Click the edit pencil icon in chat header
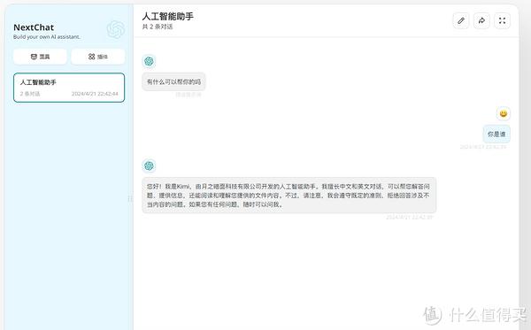 point(461,20)
